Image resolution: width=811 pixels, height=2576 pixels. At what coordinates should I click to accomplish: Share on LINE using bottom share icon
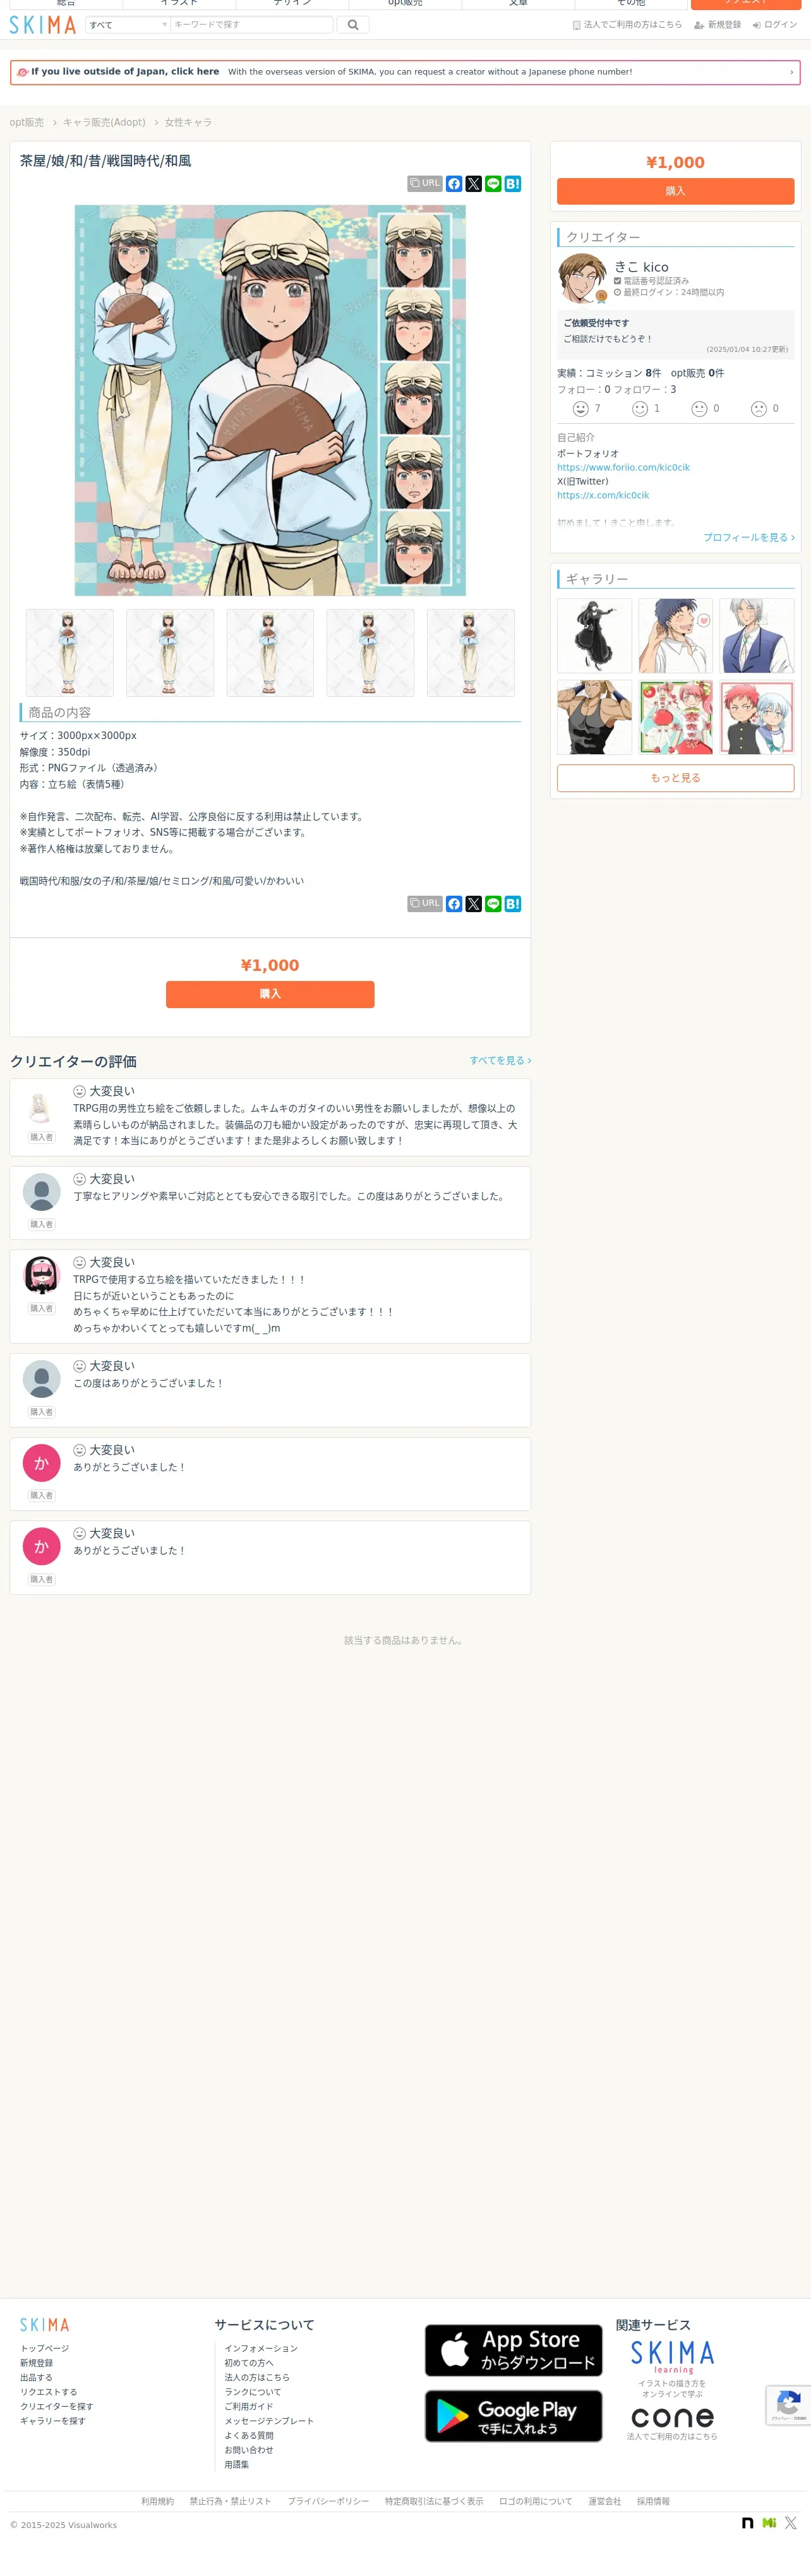(493, 904)
